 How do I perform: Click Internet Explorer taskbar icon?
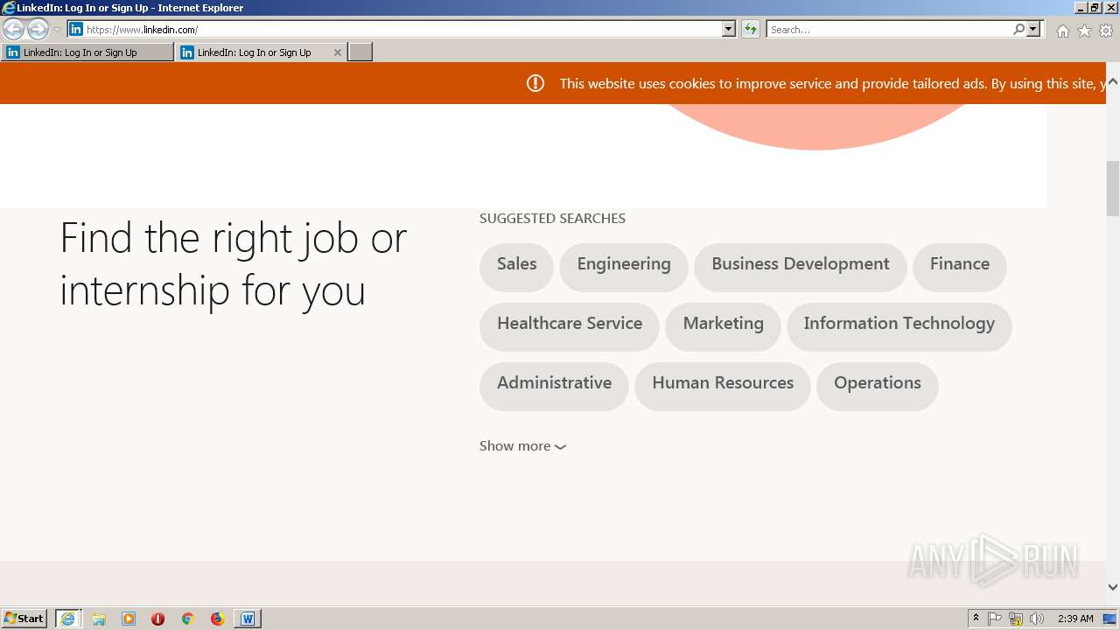pos(68,618)
